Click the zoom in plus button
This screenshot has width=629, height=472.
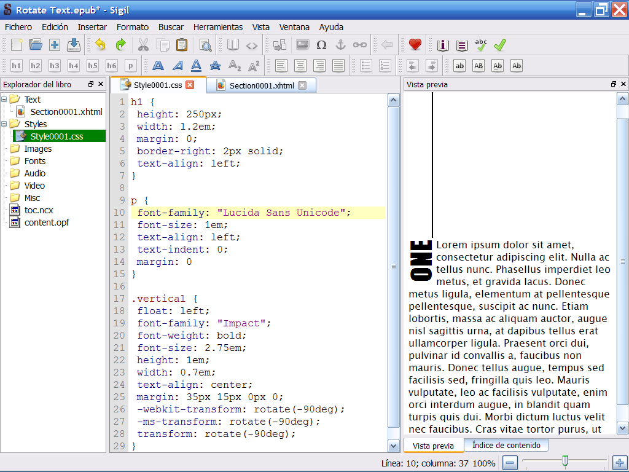pyautogui.click(x=619, y=463)
